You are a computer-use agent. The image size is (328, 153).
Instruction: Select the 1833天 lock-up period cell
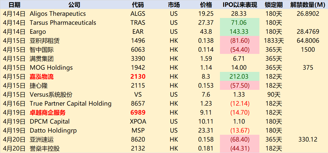click(274, 41)
